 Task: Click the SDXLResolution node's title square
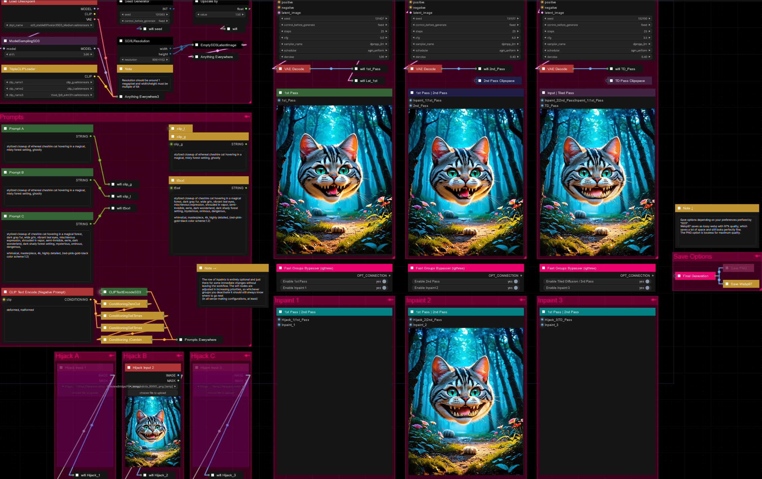coord(121,41)
